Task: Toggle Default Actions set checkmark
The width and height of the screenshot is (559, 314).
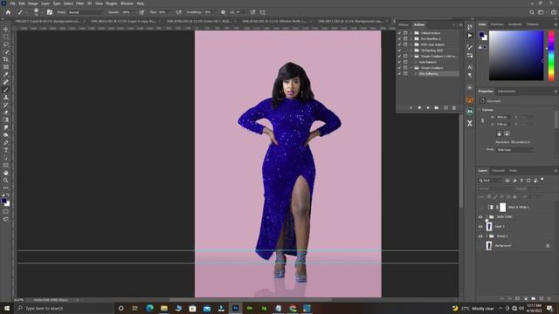Action: click(x=399, y=33)
